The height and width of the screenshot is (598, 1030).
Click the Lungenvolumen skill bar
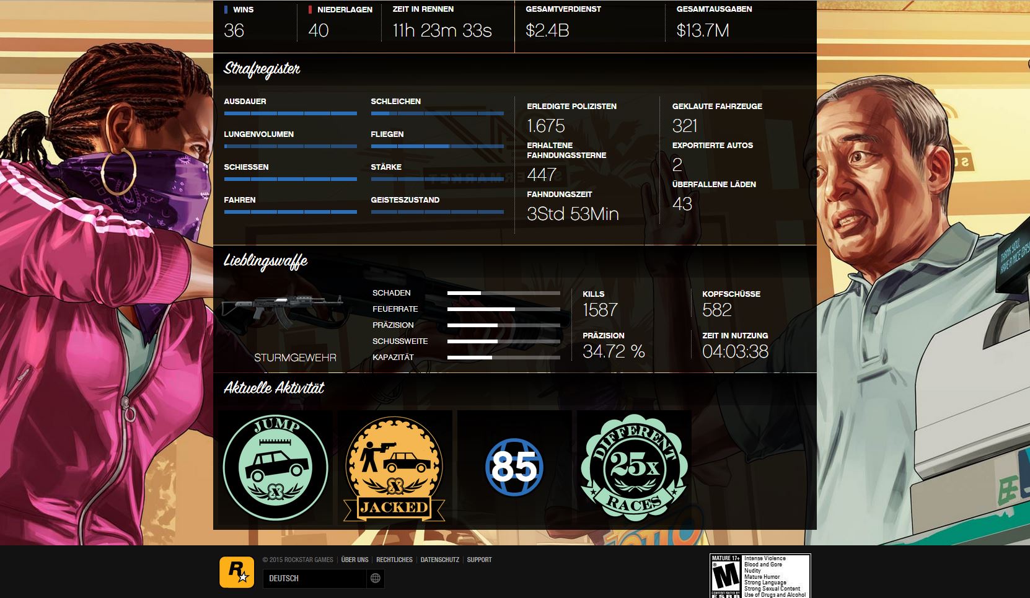(291, 146)
